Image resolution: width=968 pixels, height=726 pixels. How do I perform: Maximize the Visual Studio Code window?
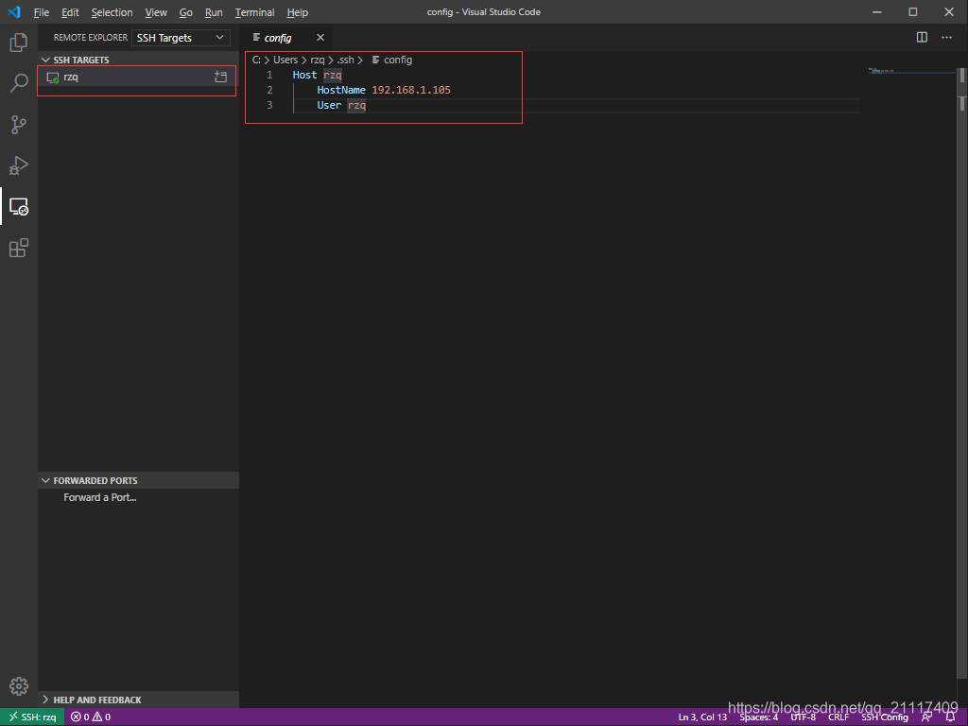pyautogui.click(x=913, y=12)
